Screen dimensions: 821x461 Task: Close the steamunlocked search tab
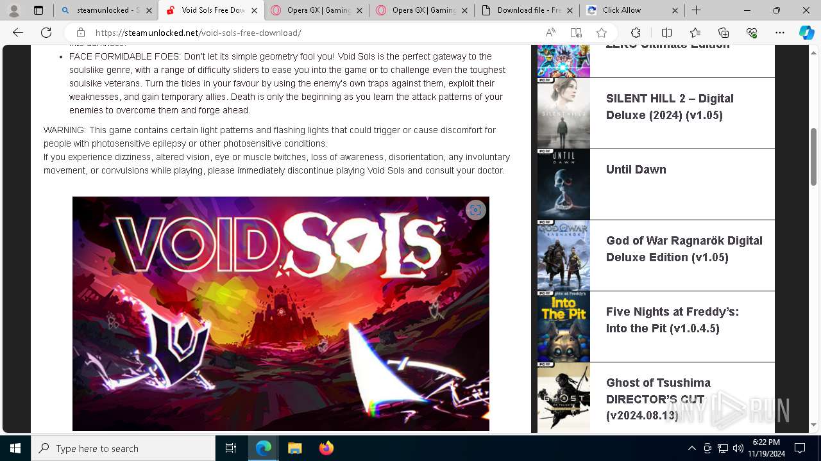149,10
